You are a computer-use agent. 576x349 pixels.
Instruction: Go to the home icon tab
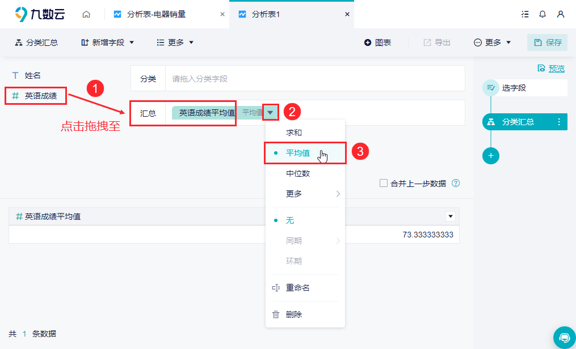pos(86,15)
